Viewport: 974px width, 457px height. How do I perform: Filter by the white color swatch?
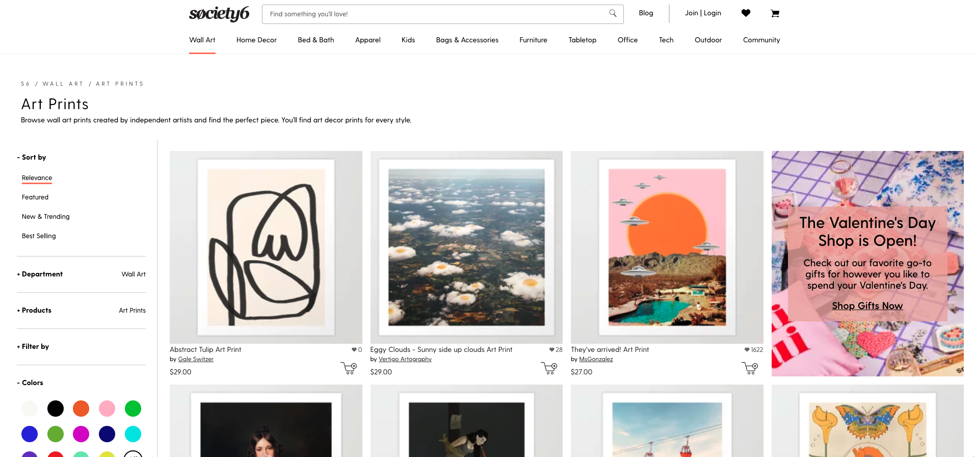tap(30, 409)
